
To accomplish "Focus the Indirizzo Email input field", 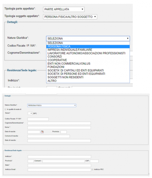I will [59, 170].
